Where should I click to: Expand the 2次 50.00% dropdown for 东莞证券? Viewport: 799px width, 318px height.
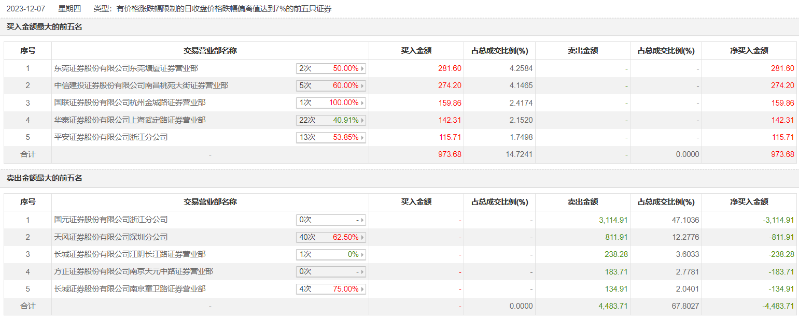point(331,68)
